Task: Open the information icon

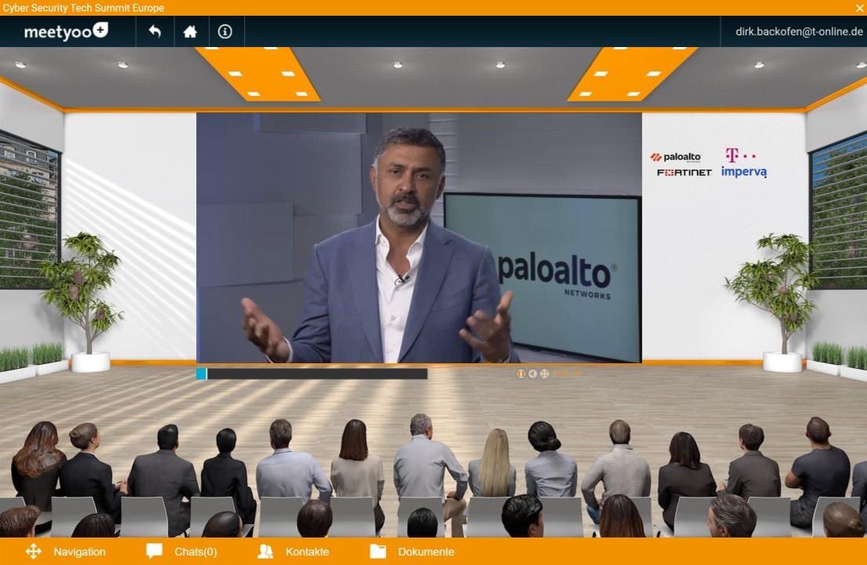Action: coord(225,31)
